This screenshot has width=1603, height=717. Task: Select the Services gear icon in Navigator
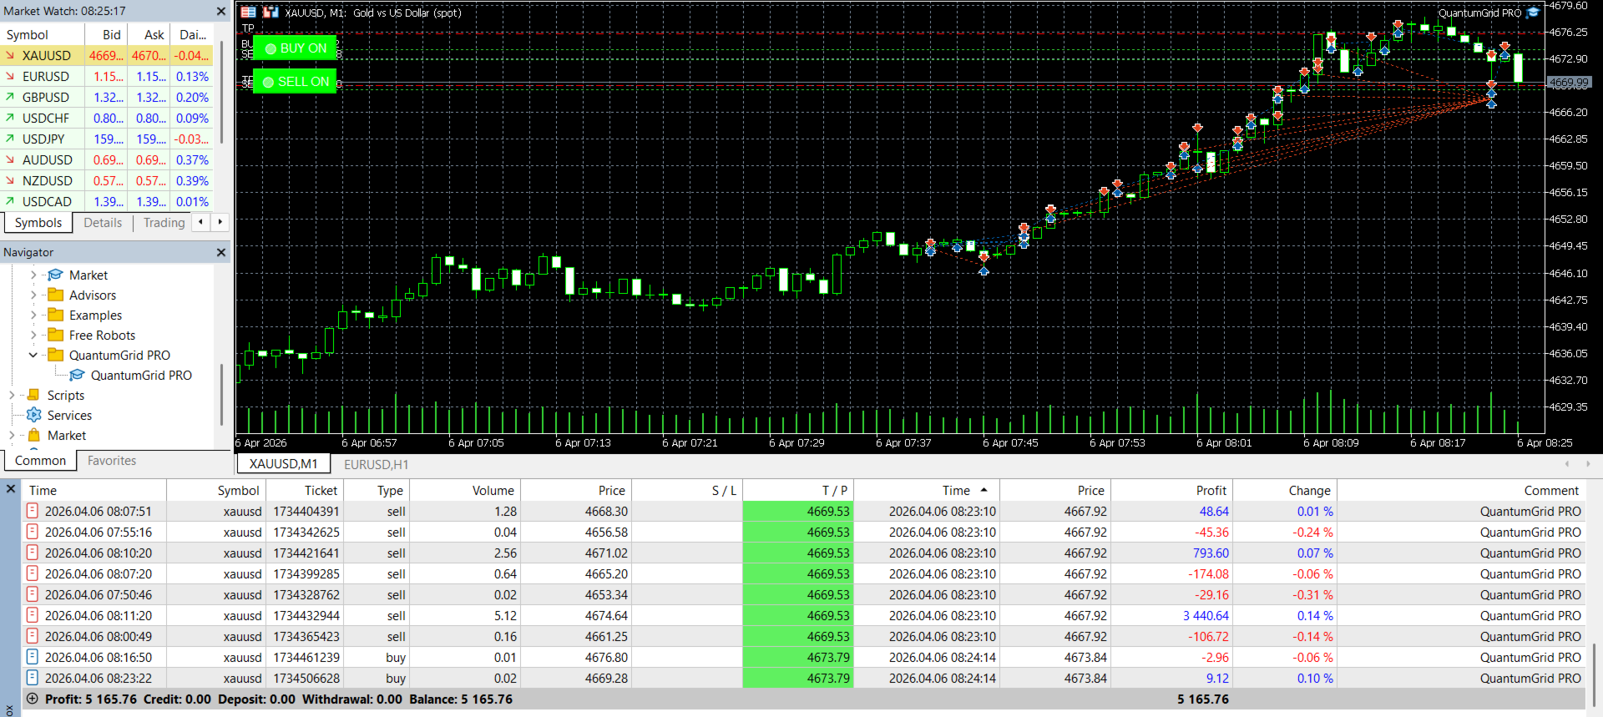pyautogui.click(x=34, y=415)
